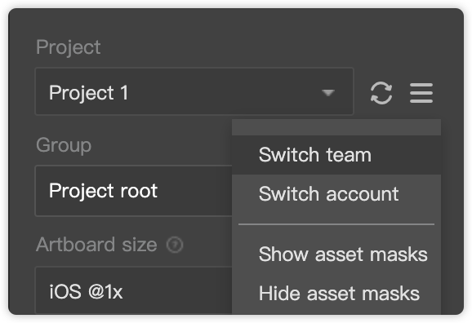Image resolution: width=472 pixels, height=323 pixels.
Task: Click the Artboard size label text
Action: coord(96,244)
